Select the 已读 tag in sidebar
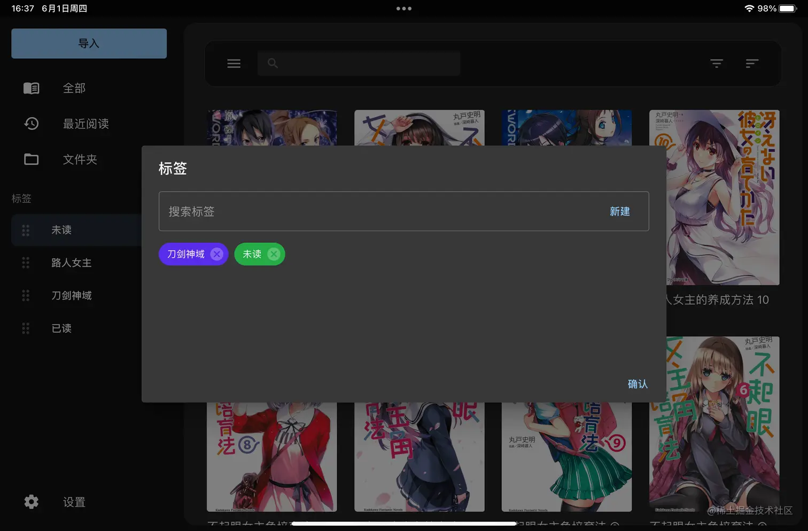The image size is (808, 531). [61, 328]
